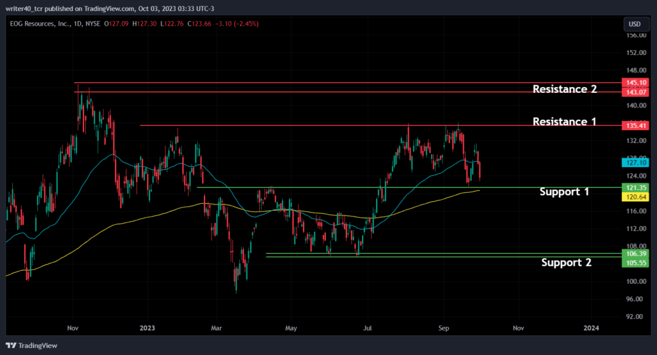Click the −3.10 (−2.45%) change value
The width and height of the screenshot is (657, 355).
pos(237,24)
